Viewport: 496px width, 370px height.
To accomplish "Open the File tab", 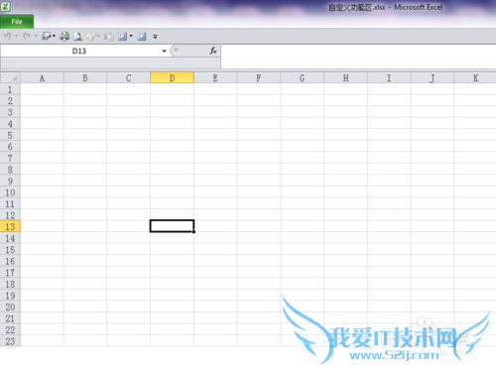I will 17,22.
